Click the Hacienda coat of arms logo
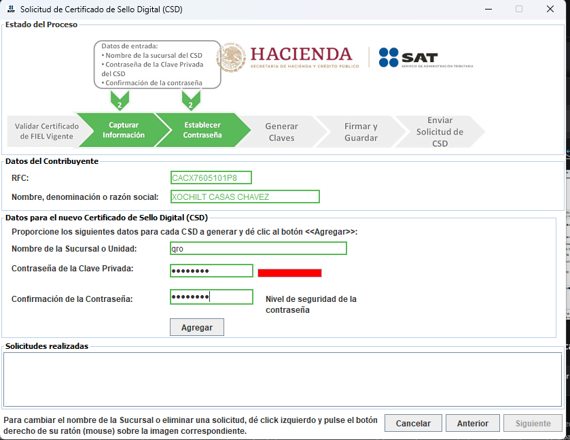Screen dimensions: 570x440 point(231,57)
